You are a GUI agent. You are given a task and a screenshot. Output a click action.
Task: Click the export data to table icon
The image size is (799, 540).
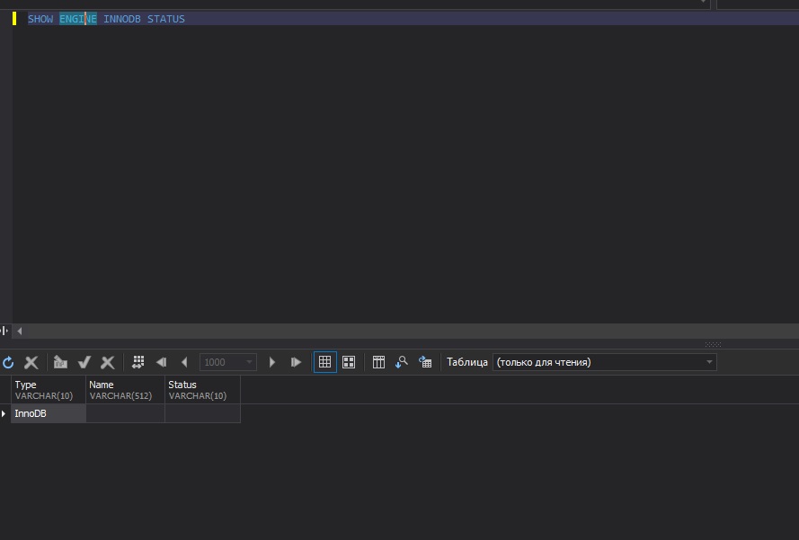pos(425,362)
